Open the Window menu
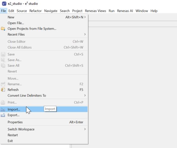 [x=142, y=11]
